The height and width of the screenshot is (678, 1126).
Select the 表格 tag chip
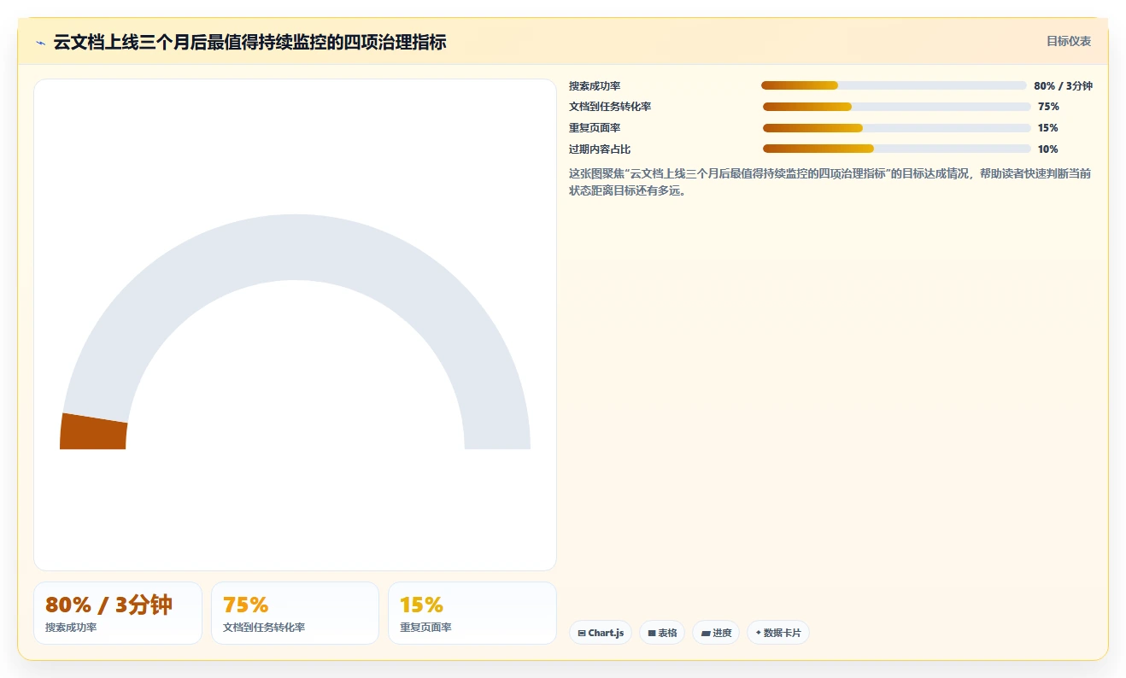click(662, 633)
